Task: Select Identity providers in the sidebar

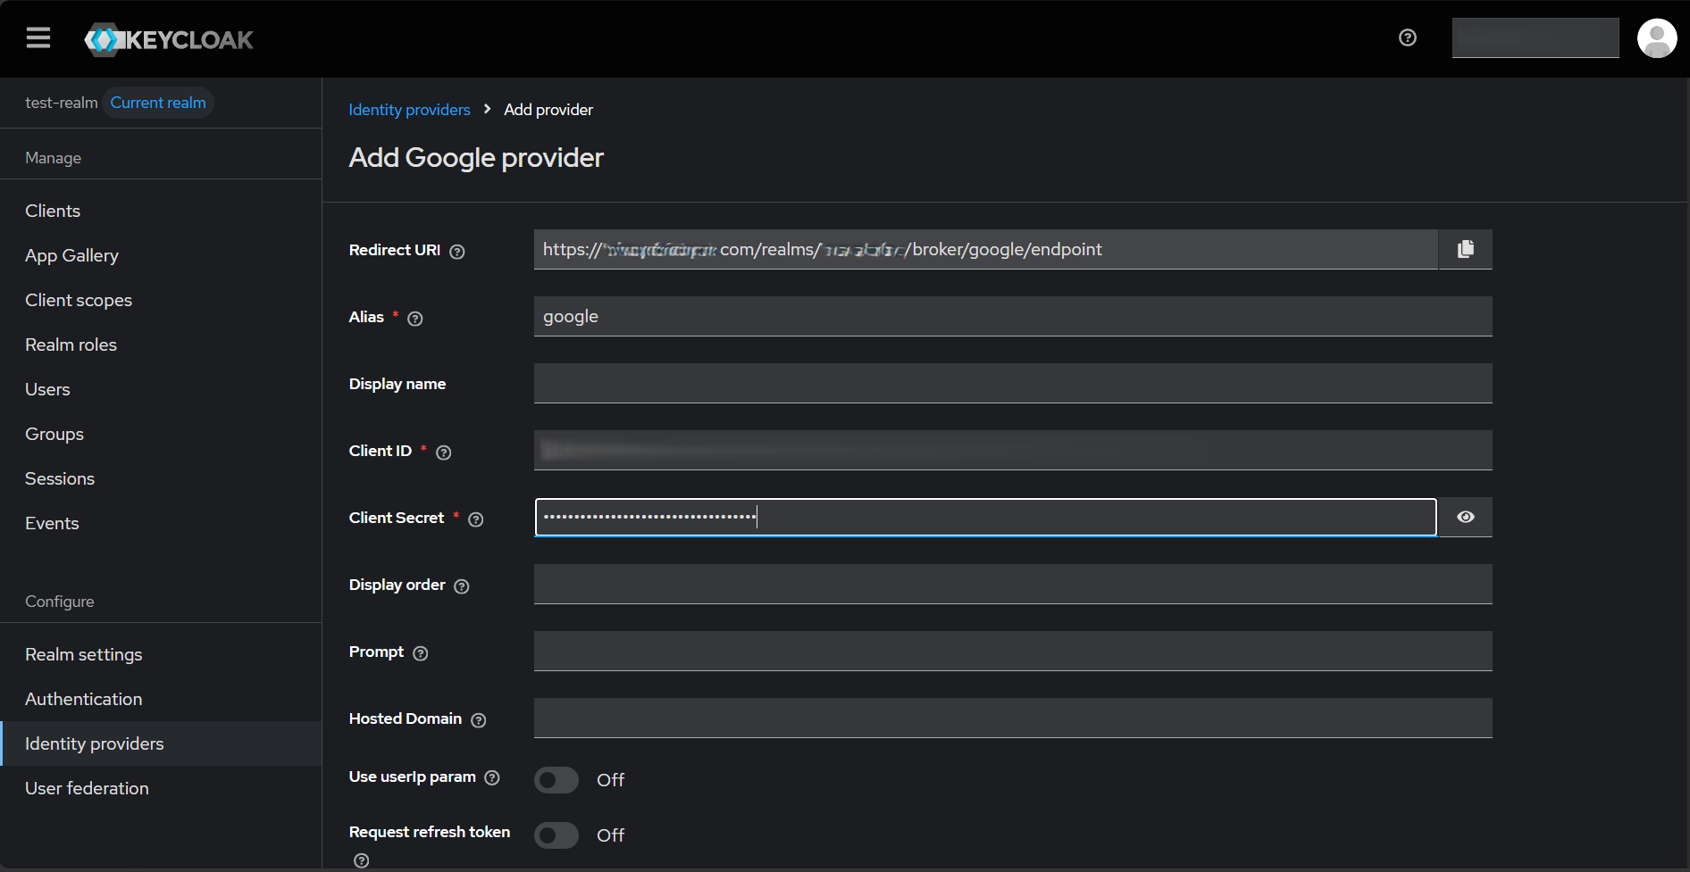Action: (x=161, y=743)
